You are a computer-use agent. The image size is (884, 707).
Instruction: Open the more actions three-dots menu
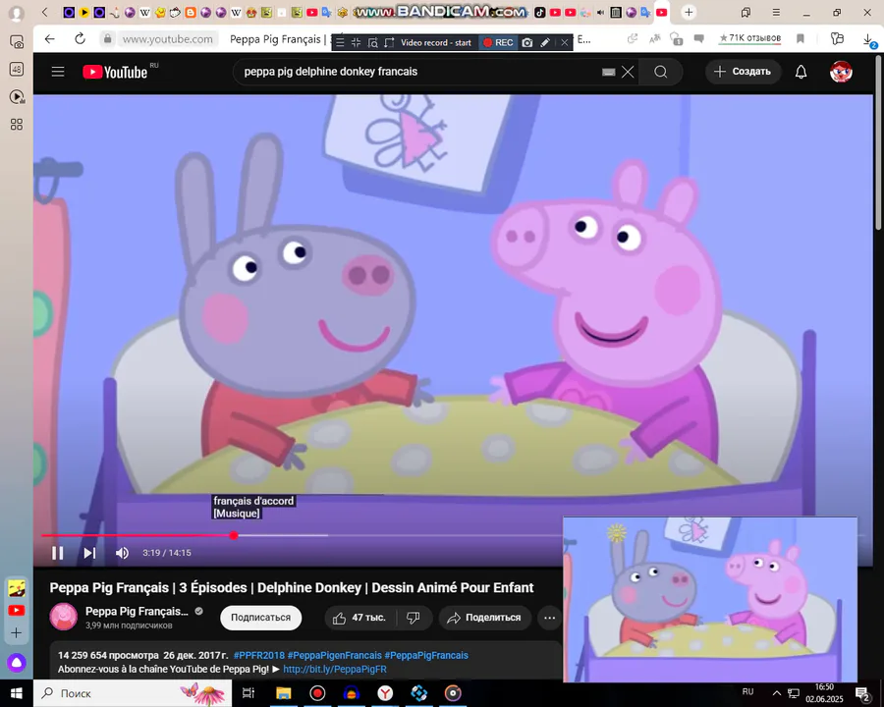click(550, 618)
